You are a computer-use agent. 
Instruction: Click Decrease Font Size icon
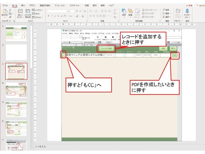pos(80,11)
